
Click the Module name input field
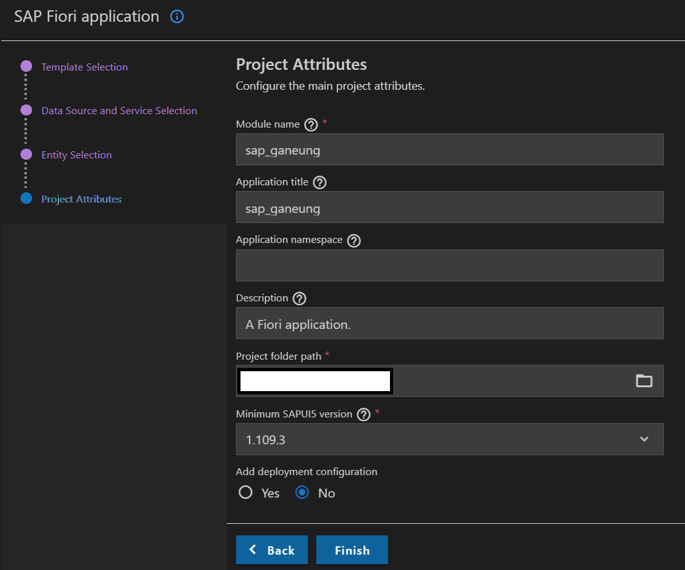(x=449, y=150)
